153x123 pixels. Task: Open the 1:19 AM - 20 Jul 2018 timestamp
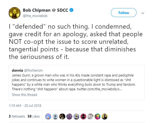(25, 106)
